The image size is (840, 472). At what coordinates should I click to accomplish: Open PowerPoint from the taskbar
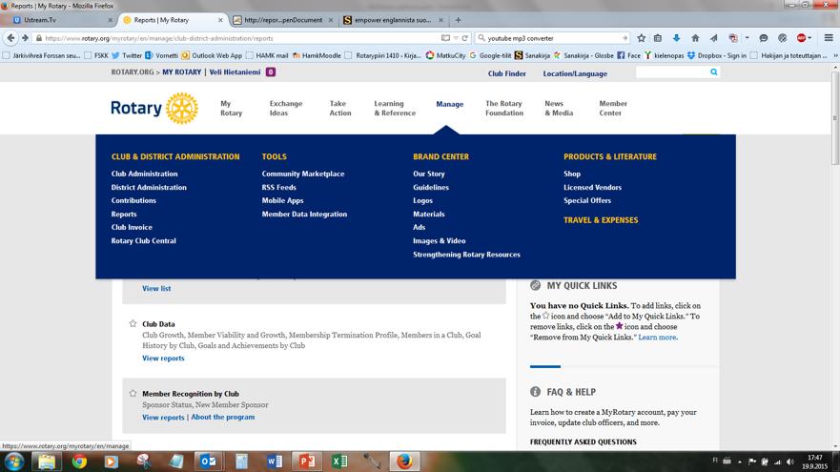point(306,462)
